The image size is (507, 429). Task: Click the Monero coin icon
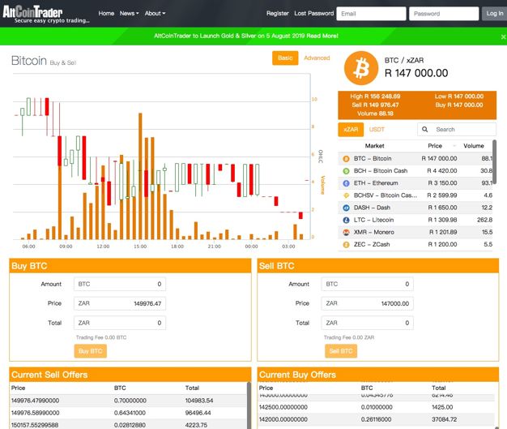(x=346, y=232)
